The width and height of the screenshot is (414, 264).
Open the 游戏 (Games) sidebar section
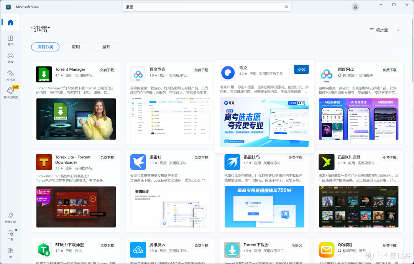tap(10, 58)
